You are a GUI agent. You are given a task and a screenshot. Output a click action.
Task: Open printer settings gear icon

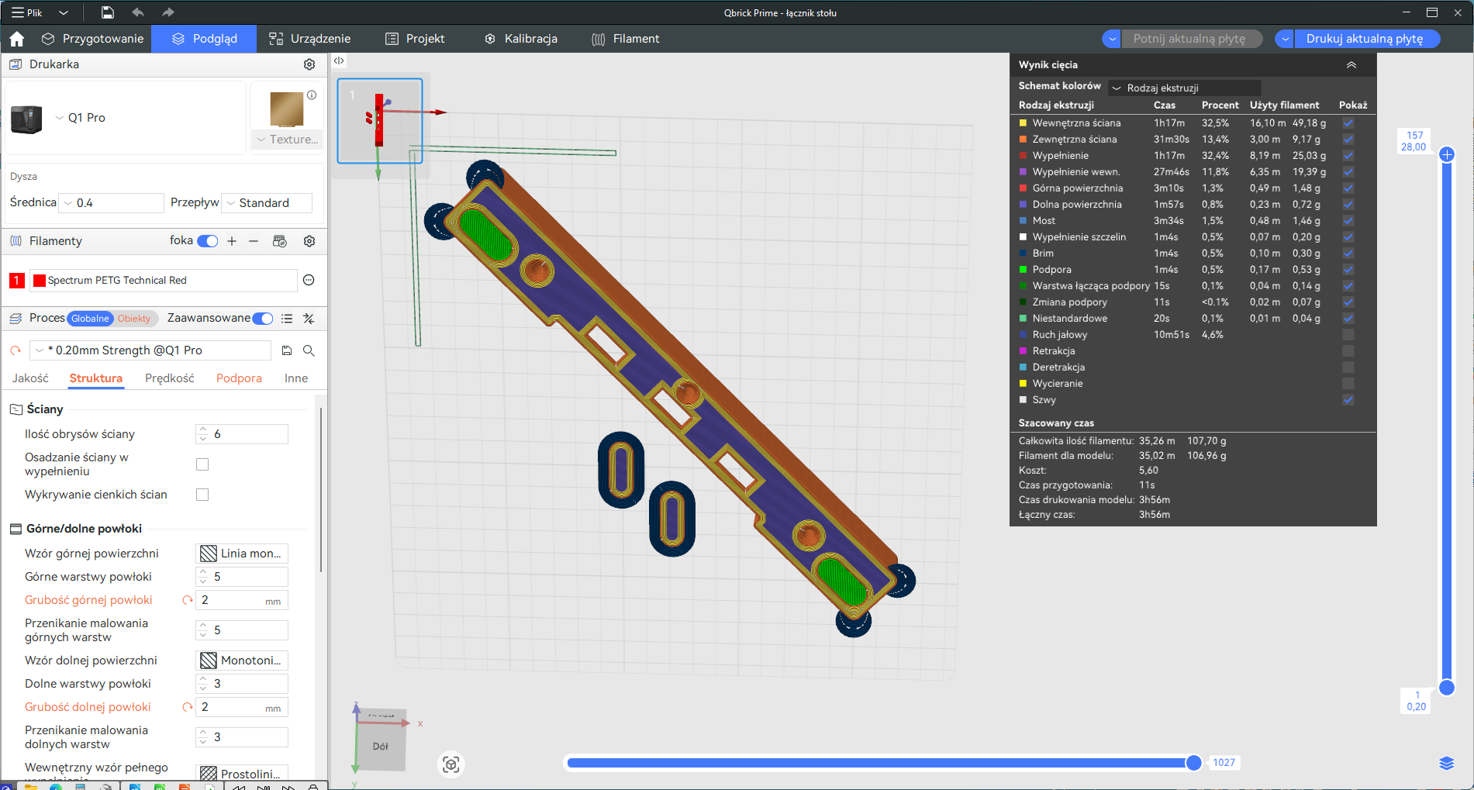(309, 64)
